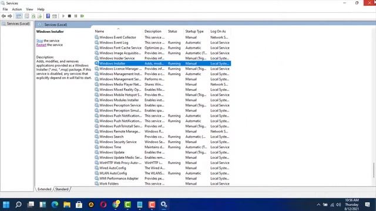Restart the service using Restart icon

[x=82, y=16]
